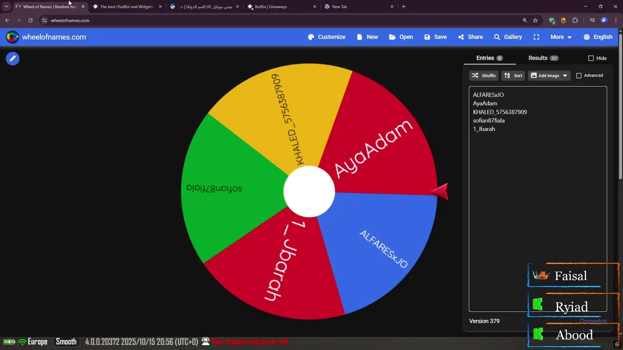
Task: Open the browser extensions puzzle icon
Action: tap(575, 20)
